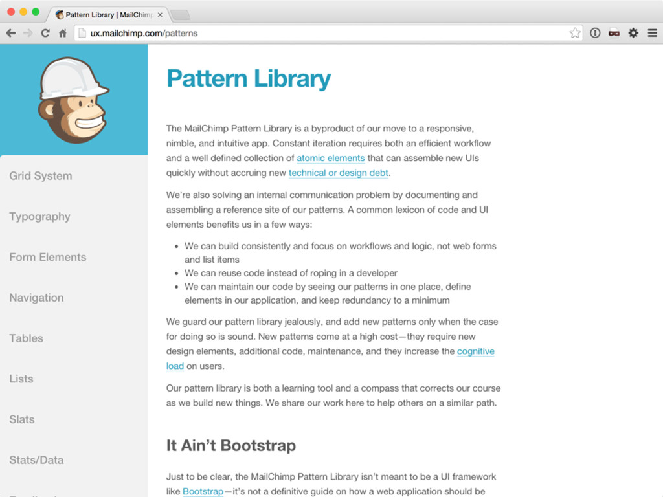
Task: Click the MailChimp Freddie logo
Action: click(x=74, y=100)
